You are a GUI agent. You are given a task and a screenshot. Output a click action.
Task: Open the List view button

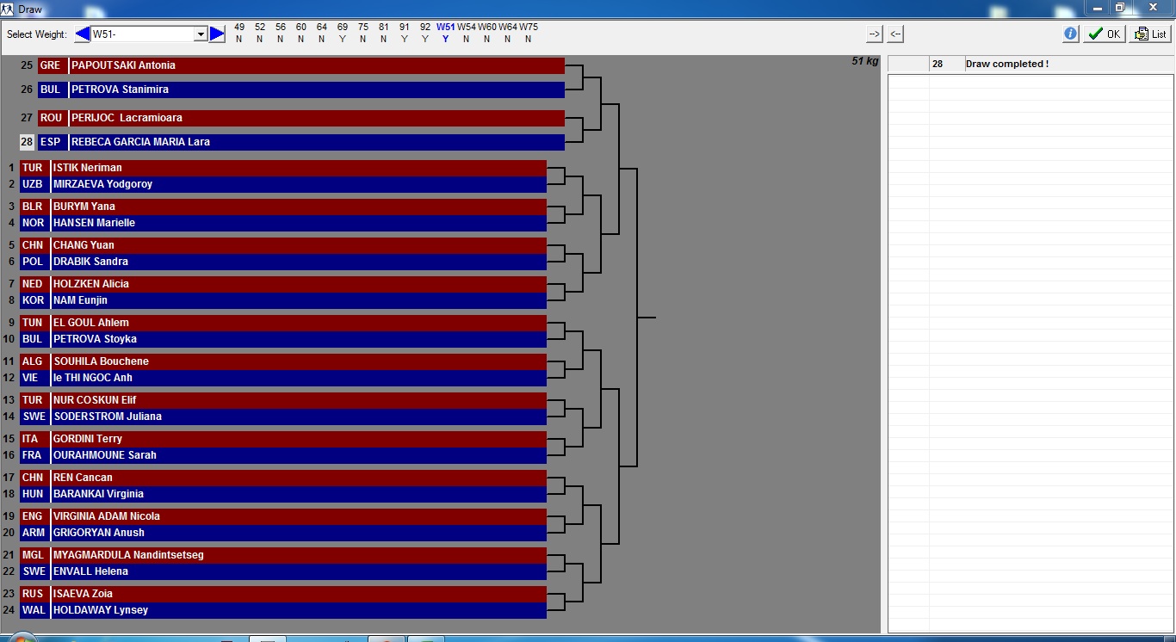pos(1151,34)
